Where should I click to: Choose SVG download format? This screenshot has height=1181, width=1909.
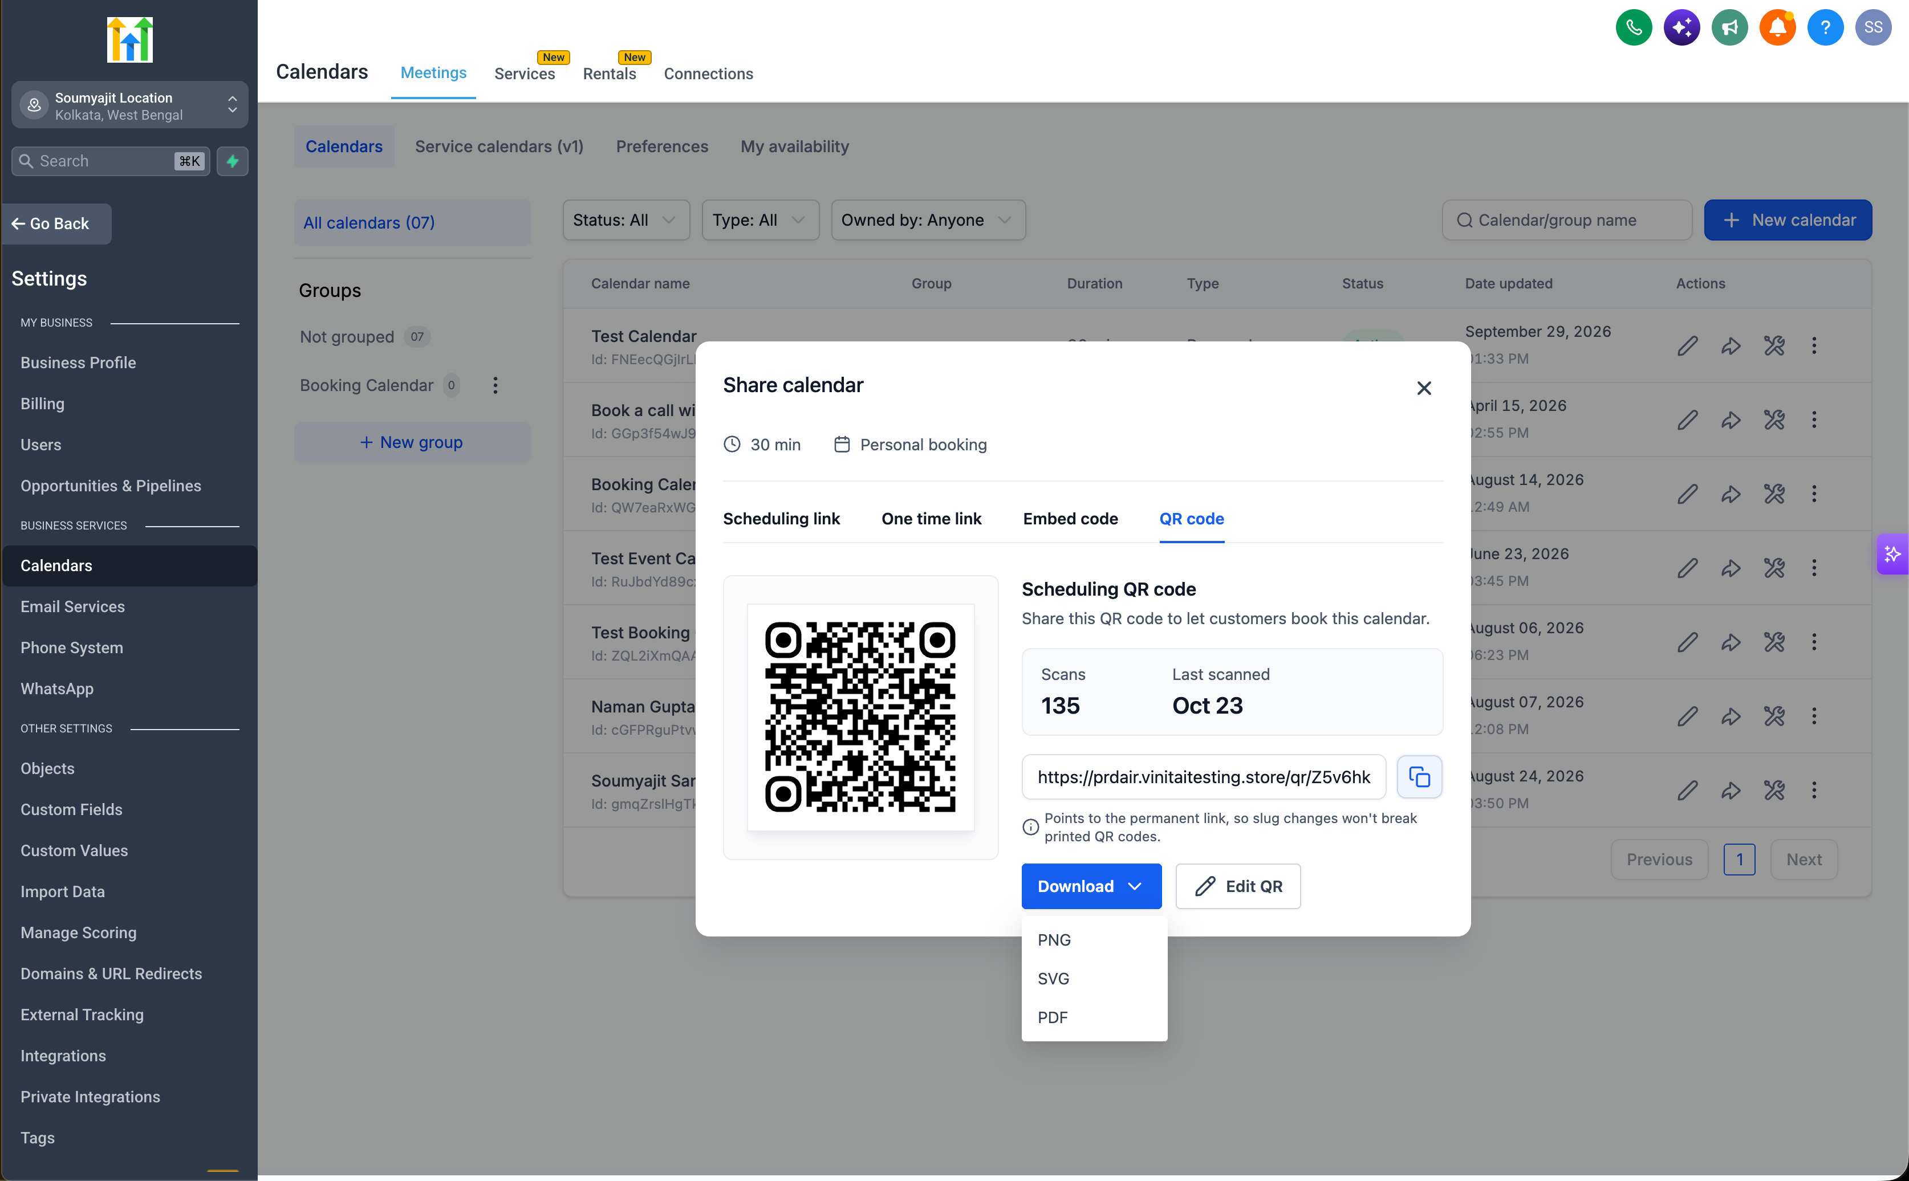1093,979
